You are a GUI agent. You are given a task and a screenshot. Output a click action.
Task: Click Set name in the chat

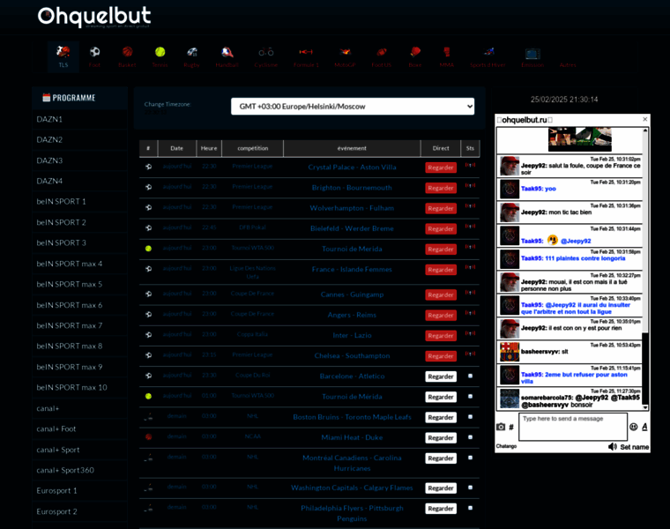(x=635, y=447)
